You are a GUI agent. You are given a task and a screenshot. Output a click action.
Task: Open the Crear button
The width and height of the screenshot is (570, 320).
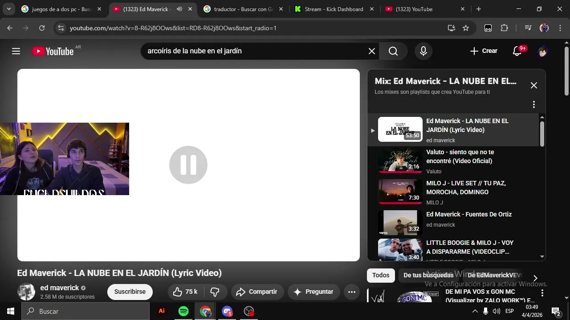point(484,51)
